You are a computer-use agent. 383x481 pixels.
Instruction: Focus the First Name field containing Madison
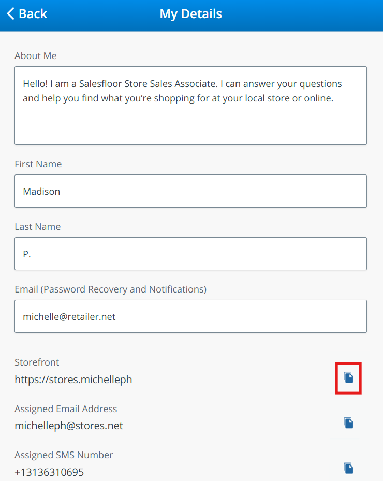[x=190, y=191]
